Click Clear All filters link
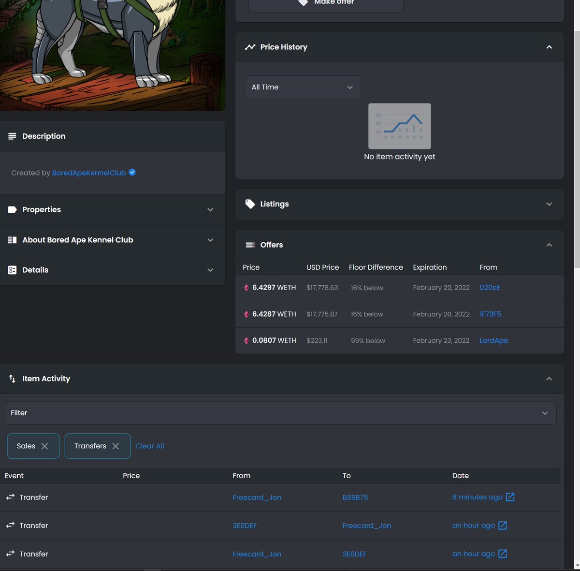The width and height of the screenshot is (580, 571). click(x=150, y=446)
